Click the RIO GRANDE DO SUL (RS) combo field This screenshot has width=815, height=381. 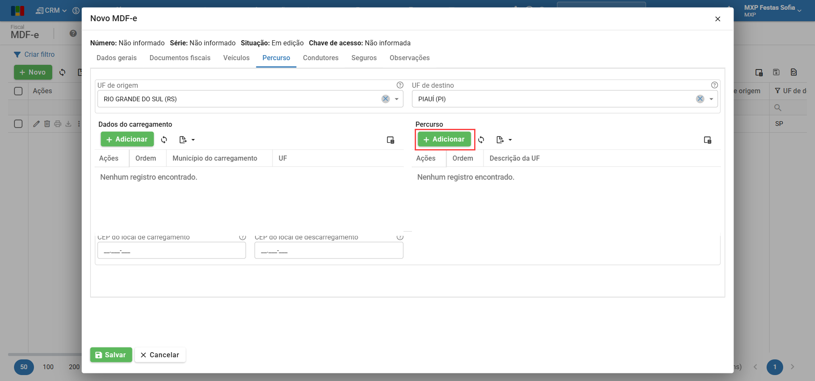250,99
